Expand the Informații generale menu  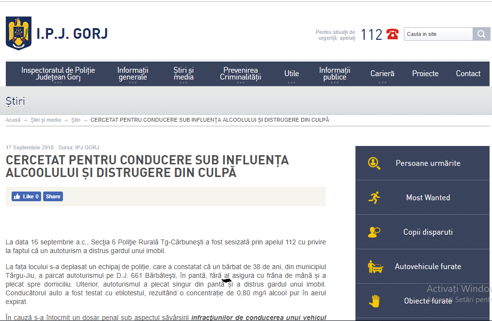pyautogui.click(x=133, y=74)
